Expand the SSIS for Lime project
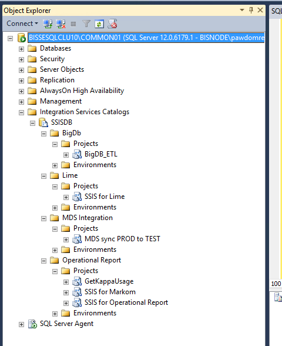The image size is (282, 346). pyautogui.click(x=66, y=197)
